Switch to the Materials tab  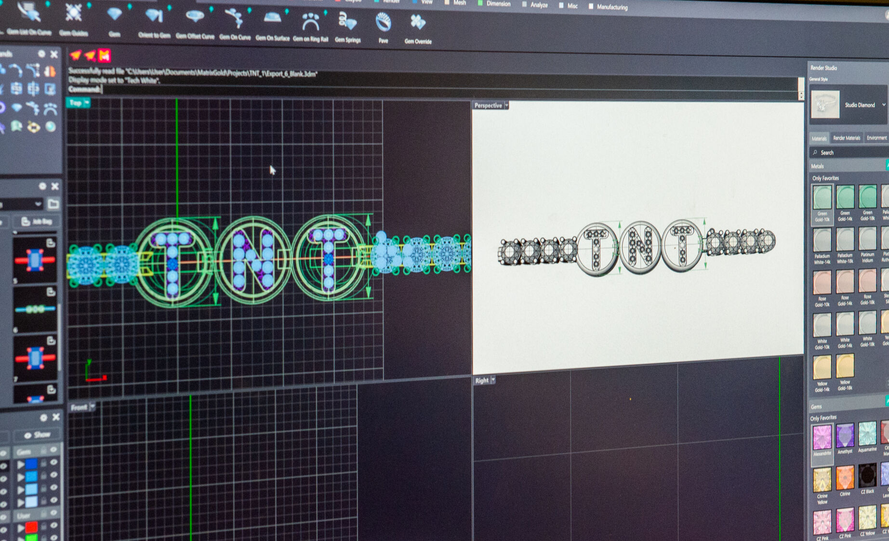[x=819, y=138]
